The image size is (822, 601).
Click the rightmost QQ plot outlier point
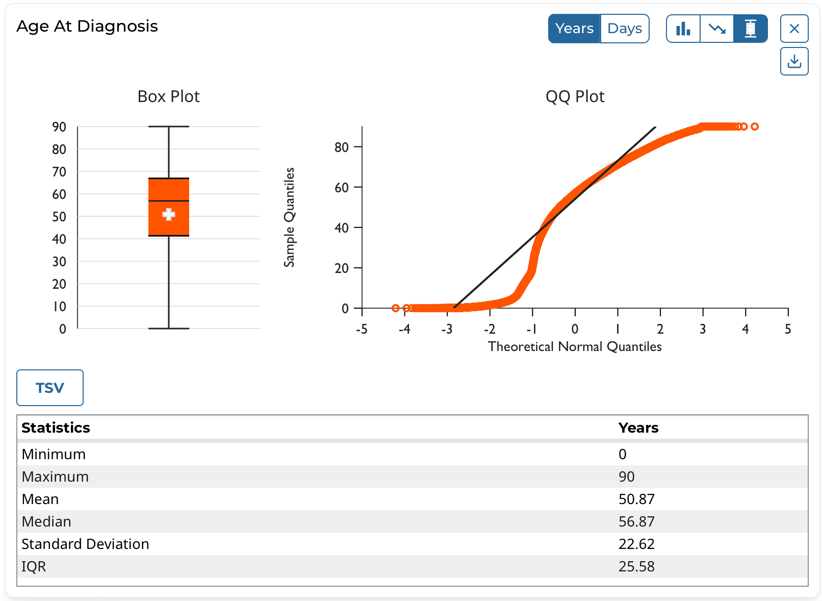(x=755, y=127)
